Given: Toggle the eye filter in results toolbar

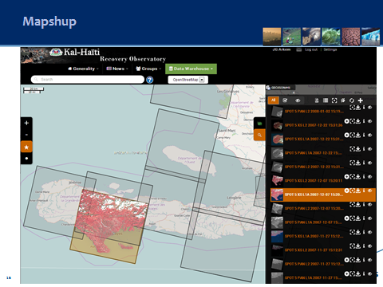Looking at the screenshot, I should [x=298, y=100].
